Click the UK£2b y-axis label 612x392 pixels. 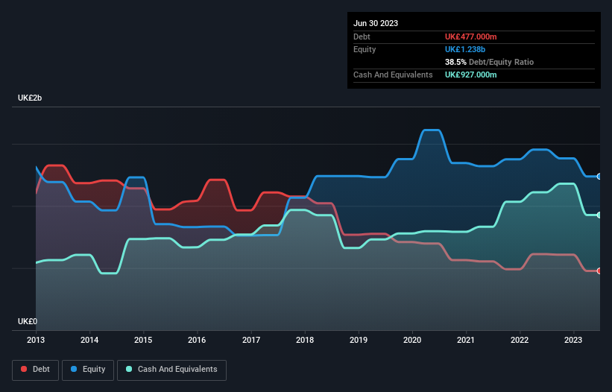tap(30, 98)
